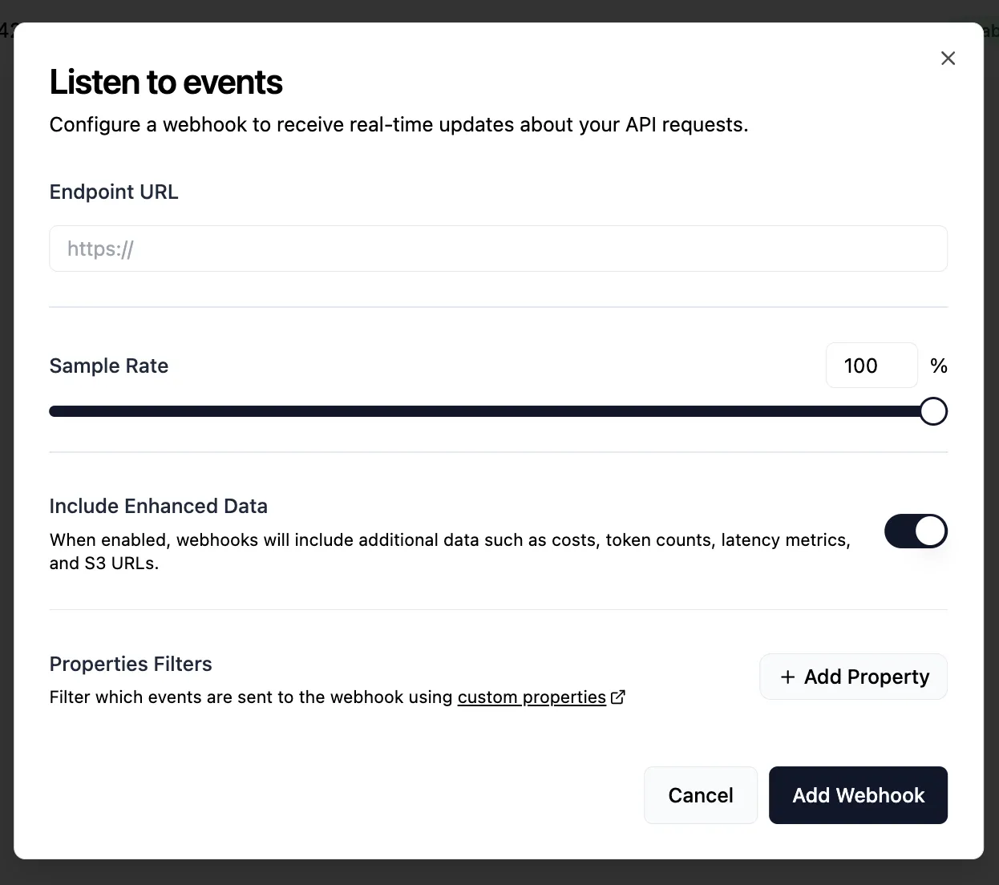Click the dismiss cross of the Listen to events modal
Image resolution: width=999 pixels, height=885 pixels.
[948, 58]
